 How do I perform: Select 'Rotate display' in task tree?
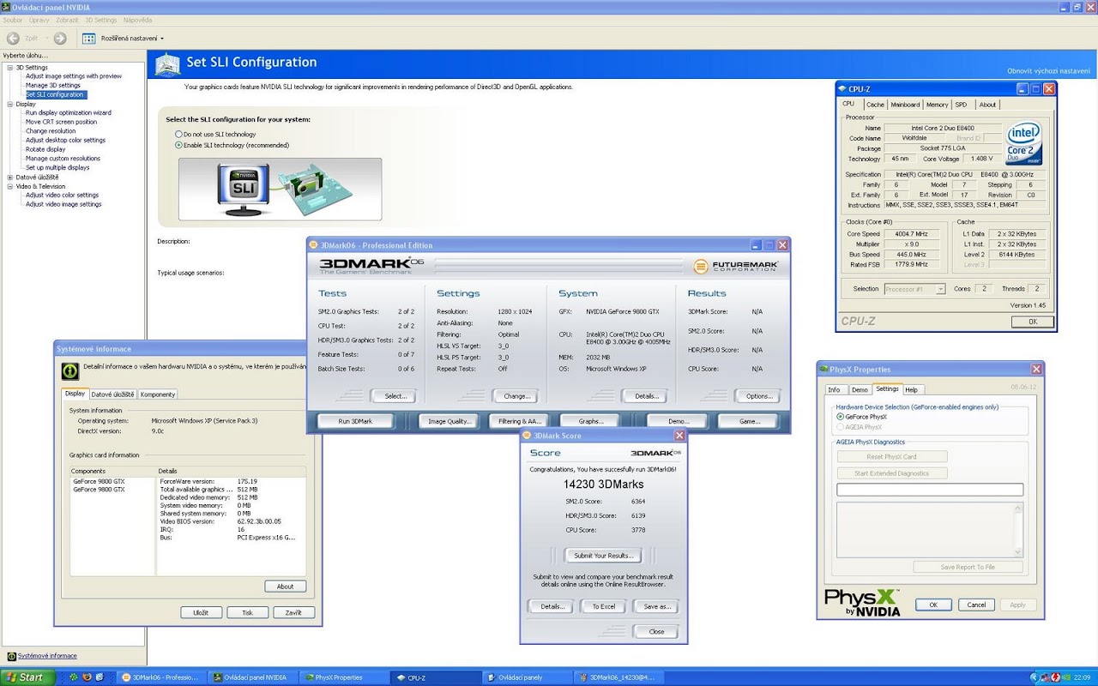tap(45, 149)
